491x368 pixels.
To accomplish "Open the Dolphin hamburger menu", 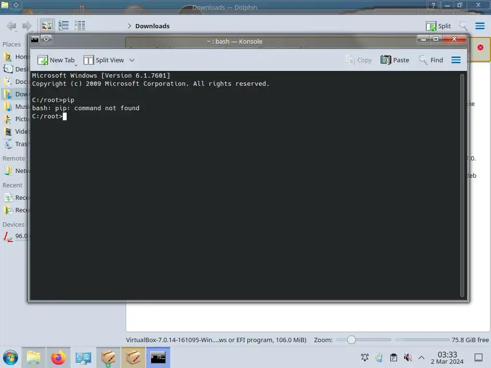I will point(479,26).
